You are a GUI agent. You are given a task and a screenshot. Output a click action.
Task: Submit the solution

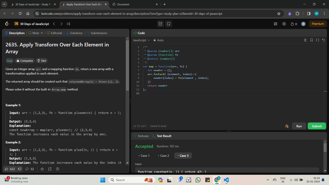point(317,126)
